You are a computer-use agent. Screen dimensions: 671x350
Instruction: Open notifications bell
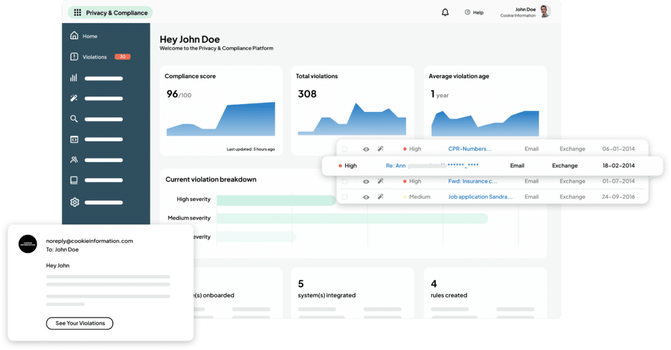(x=445, y=12)
